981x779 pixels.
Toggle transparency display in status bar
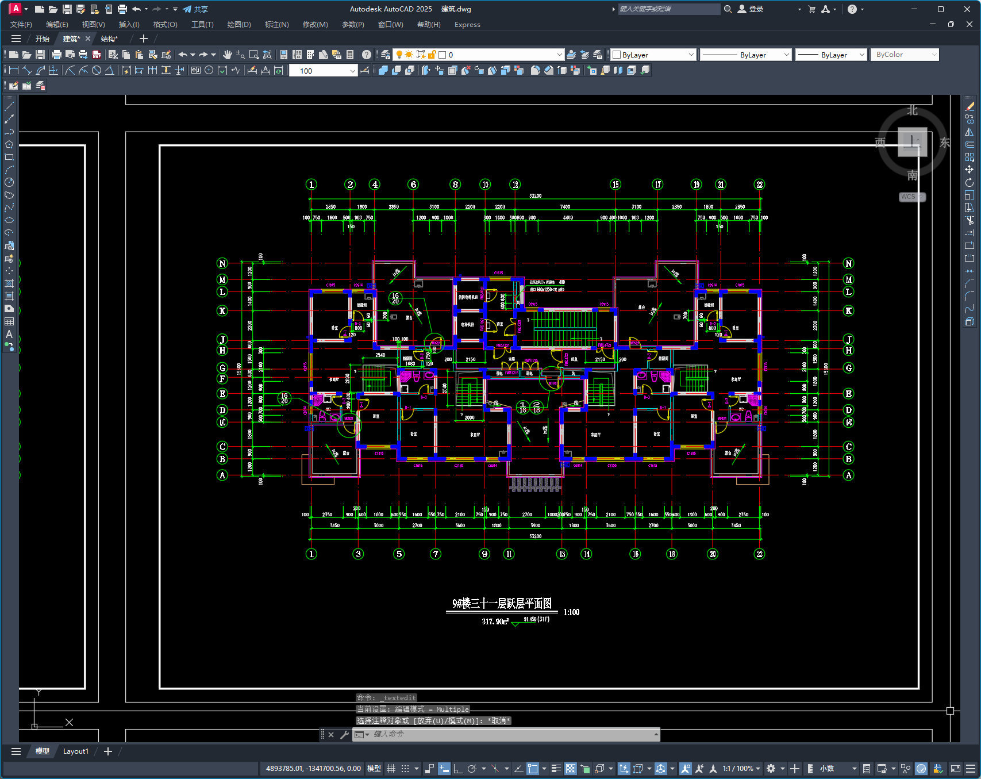pos(571,769)
